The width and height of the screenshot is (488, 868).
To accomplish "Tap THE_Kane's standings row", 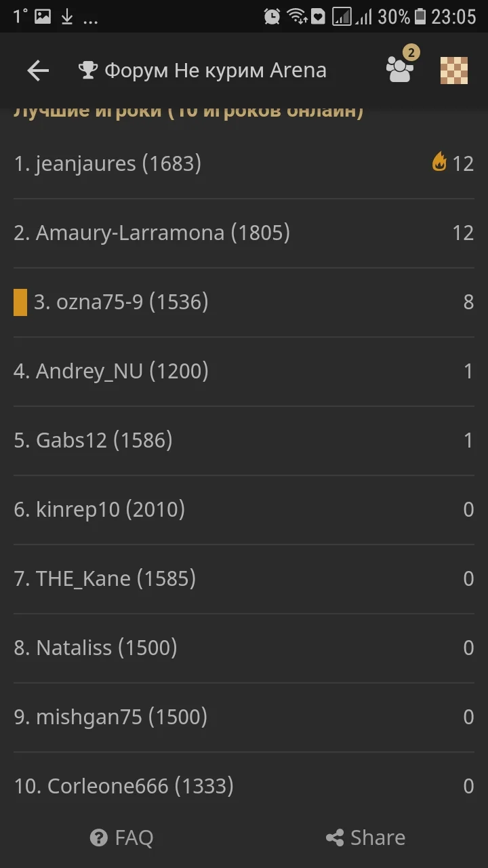I will pyautogui.click(x=105, y=579).
